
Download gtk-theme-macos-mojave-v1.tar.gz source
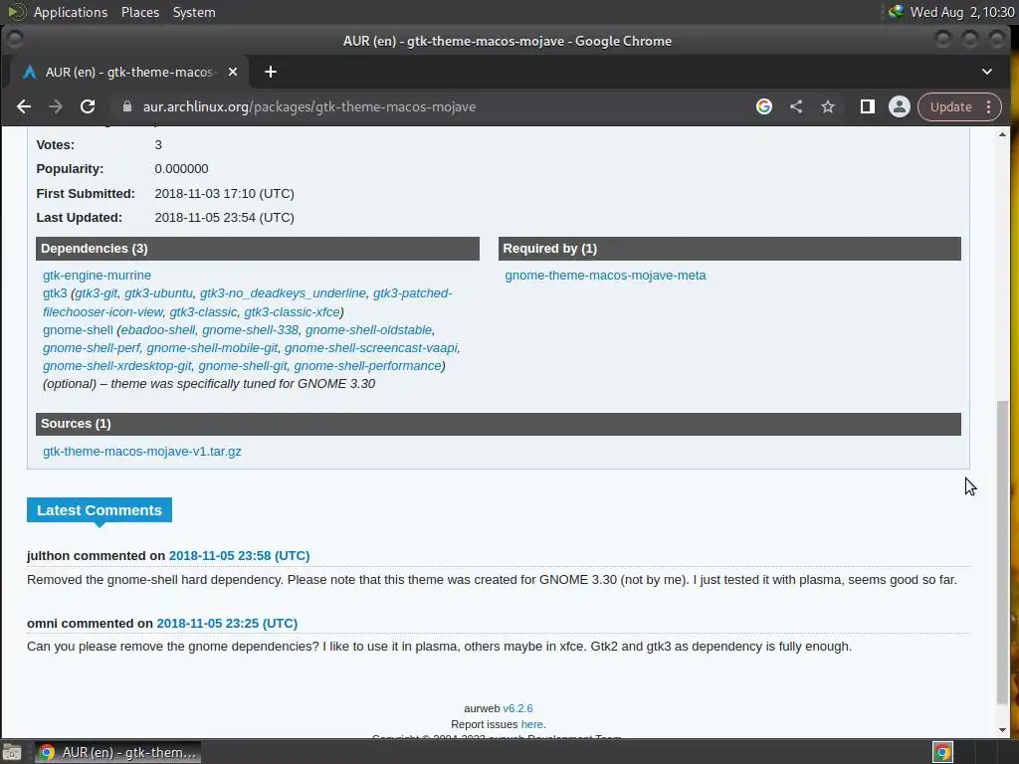(141, 451)
